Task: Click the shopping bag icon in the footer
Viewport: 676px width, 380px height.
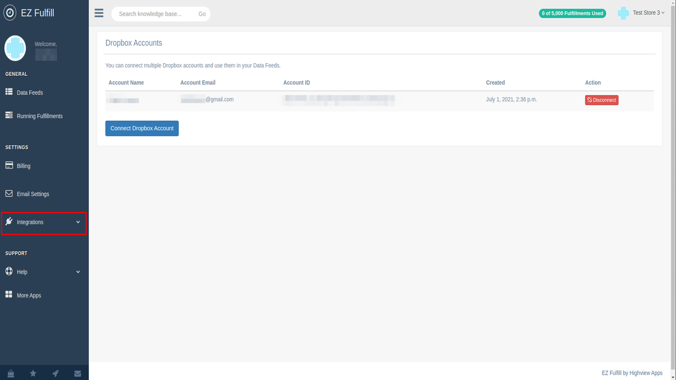Action: pos(11,373)
